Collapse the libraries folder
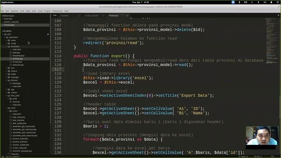This screenshot has height=158, width=281. click(x=7, y=80)
